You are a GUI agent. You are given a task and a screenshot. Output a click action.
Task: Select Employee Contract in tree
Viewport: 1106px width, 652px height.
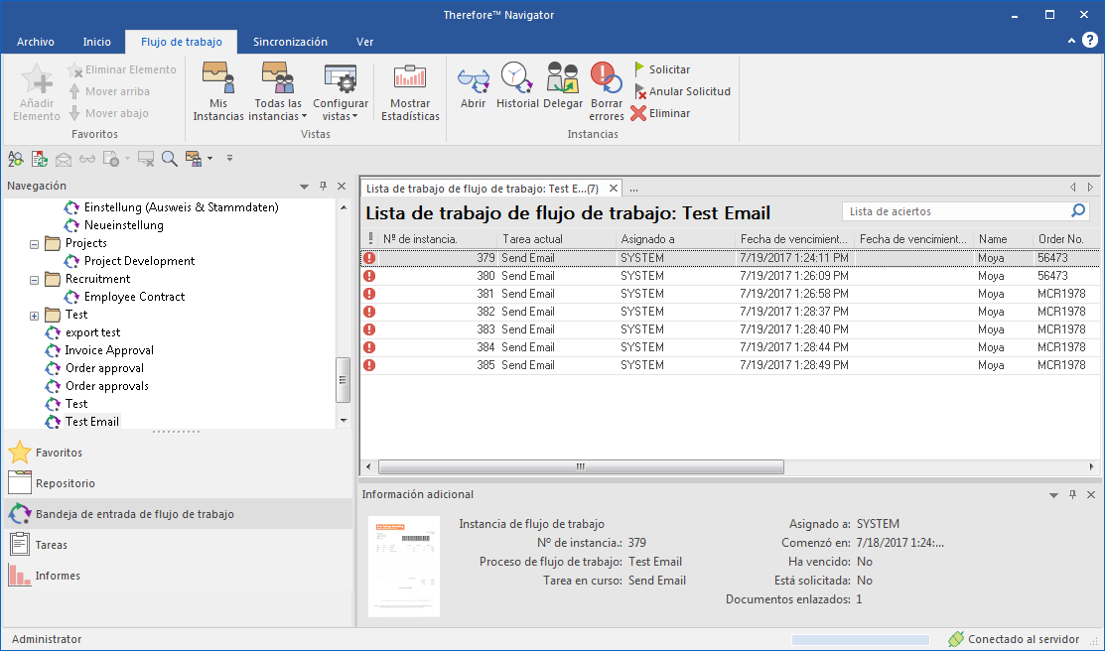135,297
